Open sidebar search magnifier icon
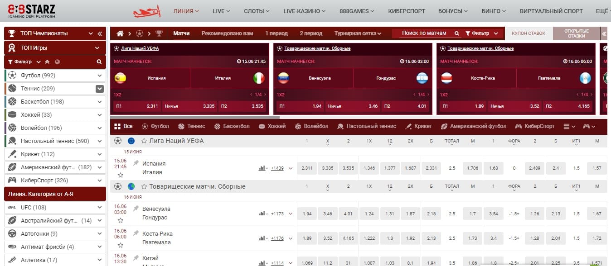This screenshot has width=611, height=266. [x=99, y=62]
